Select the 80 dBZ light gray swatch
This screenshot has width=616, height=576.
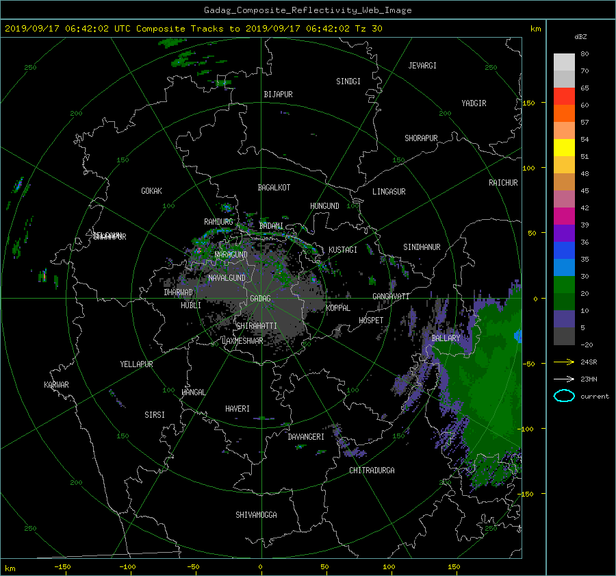click(x=564, y=62)
